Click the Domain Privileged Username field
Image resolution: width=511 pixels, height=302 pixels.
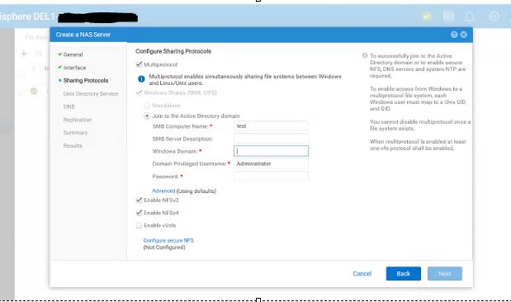pyautogui.click(x=271, y=163)
